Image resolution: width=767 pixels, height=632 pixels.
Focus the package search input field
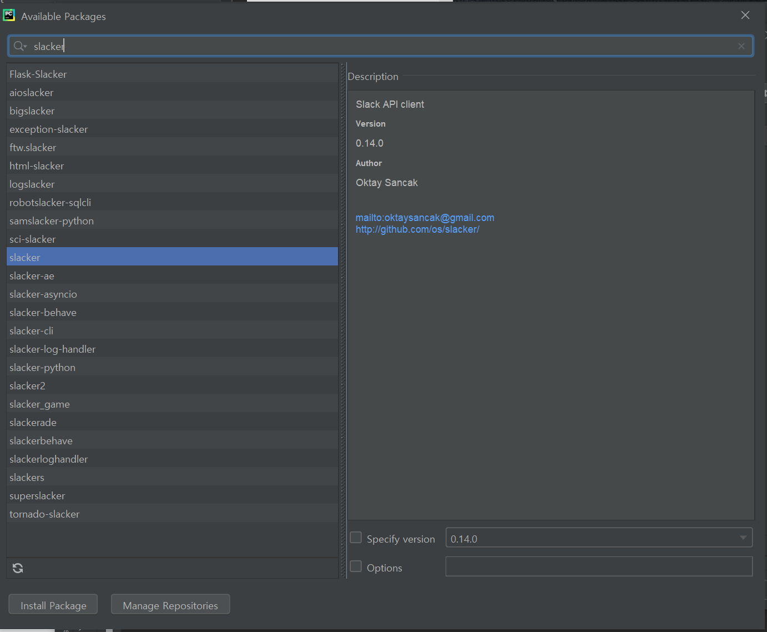(x=380, y=46)
